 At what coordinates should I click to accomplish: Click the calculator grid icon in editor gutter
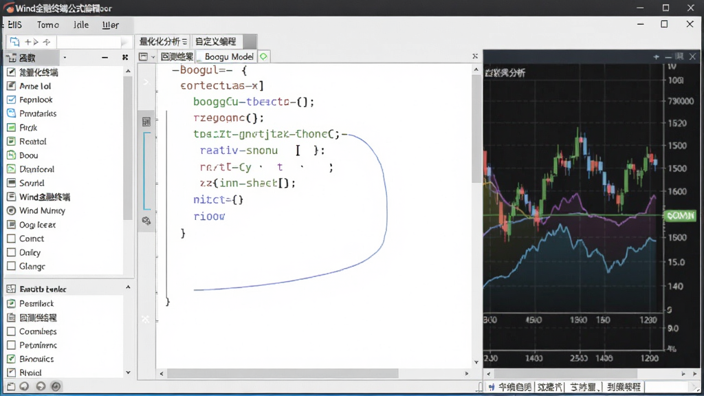146,122
